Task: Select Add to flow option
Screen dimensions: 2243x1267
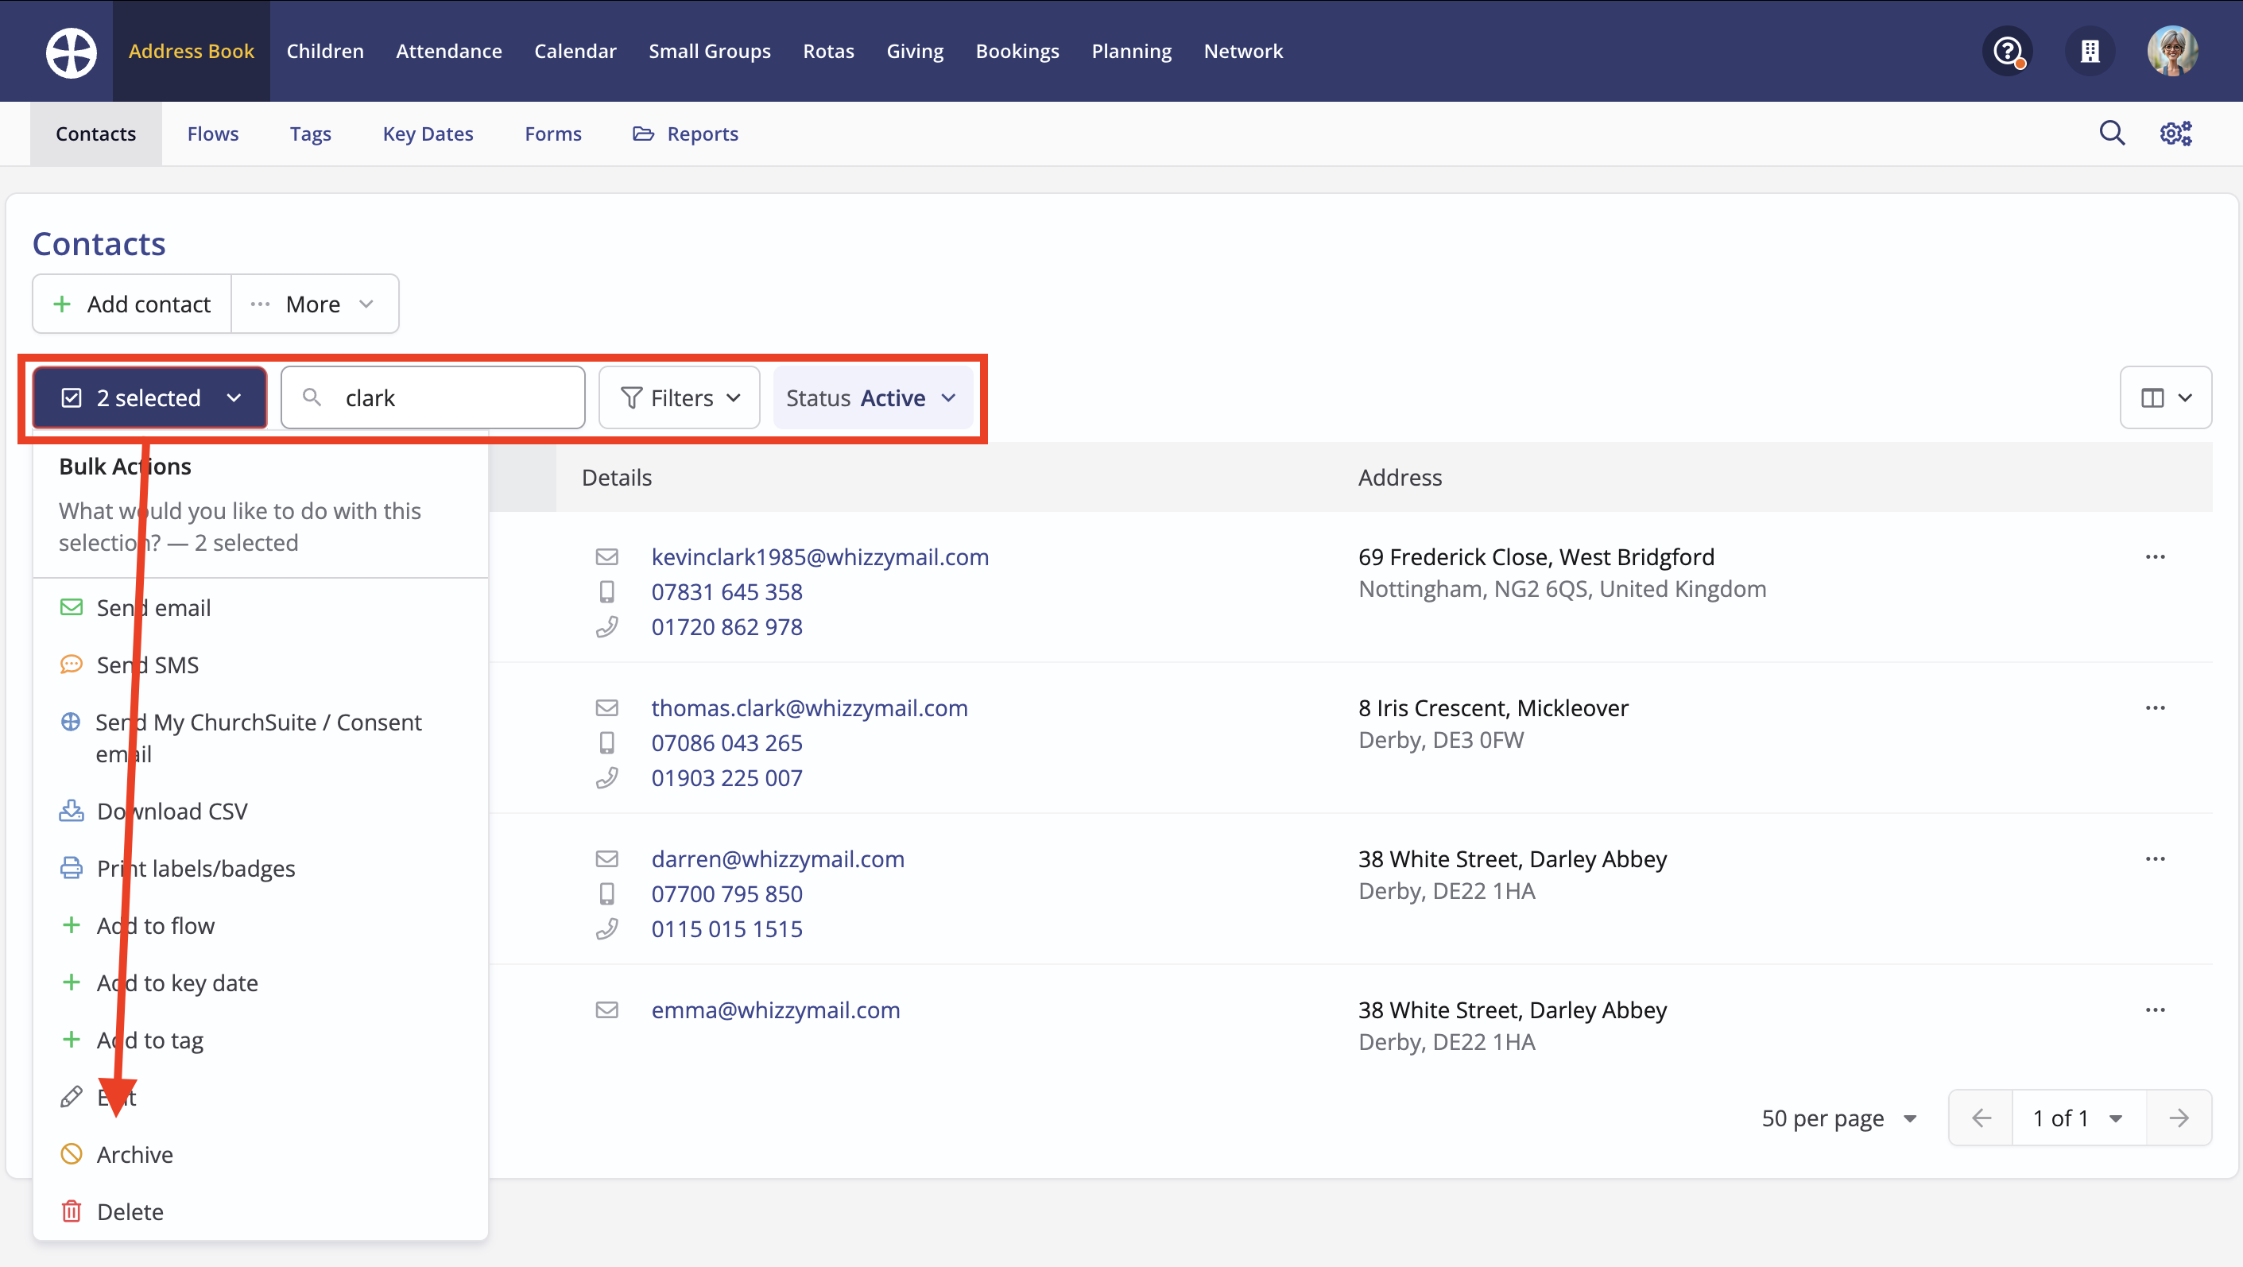Action: [261, 926]
